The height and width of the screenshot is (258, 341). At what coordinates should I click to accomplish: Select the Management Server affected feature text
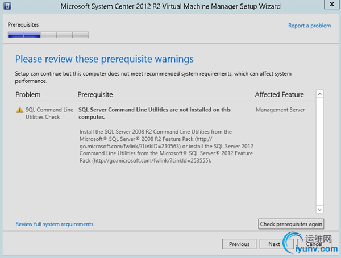pyautogui.click(x=280, y=110)
